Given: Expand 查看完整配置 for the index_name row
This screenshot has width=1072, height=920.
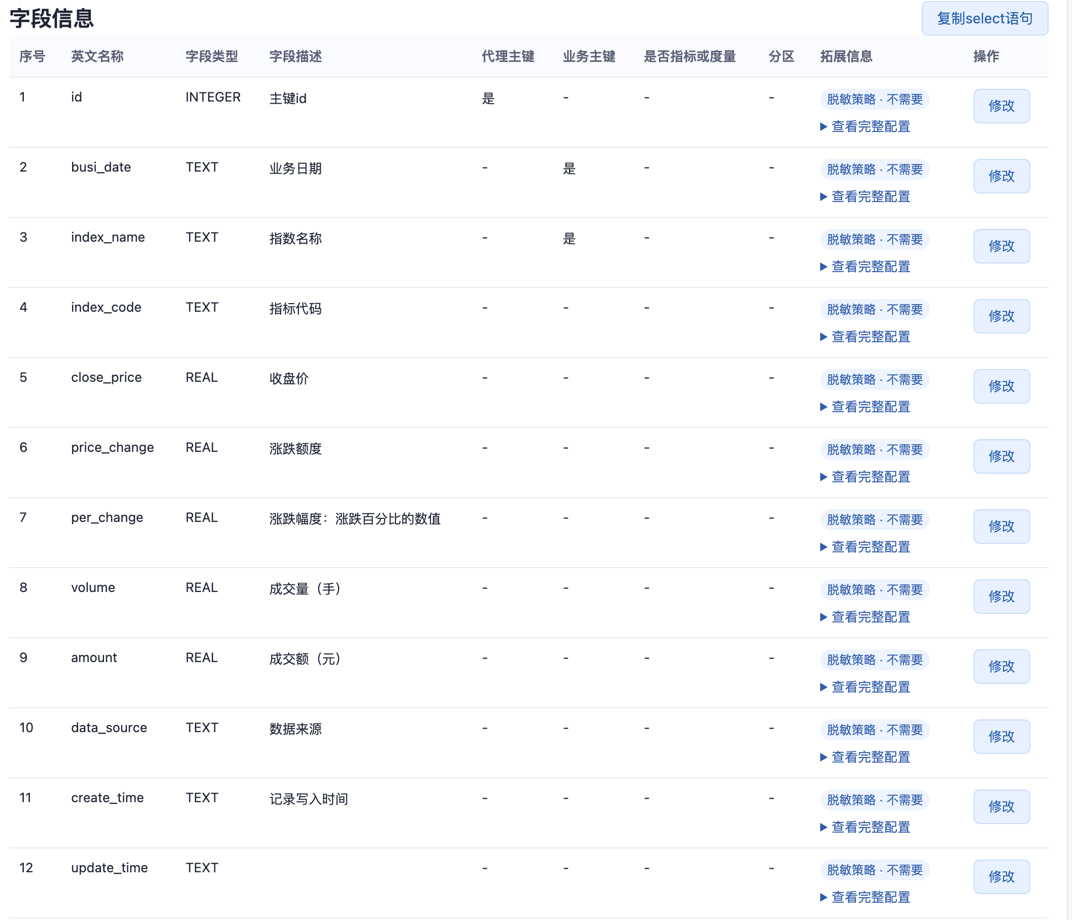Looking at the screenshot, I should click(x=865, y=267).
